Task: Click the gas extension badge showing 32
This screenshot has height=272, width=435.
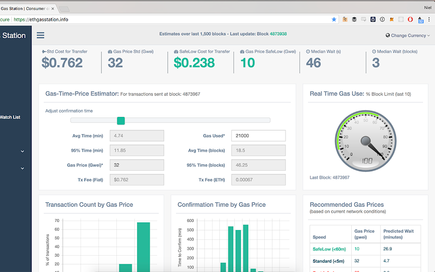Action: [420, 20]
